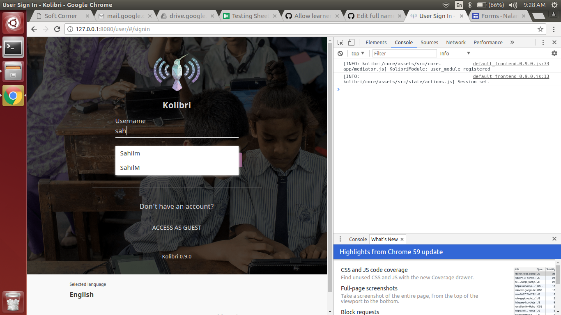The image size is (561, 315).
Task: Select the Console drawer tab
Action: (358, 239)
